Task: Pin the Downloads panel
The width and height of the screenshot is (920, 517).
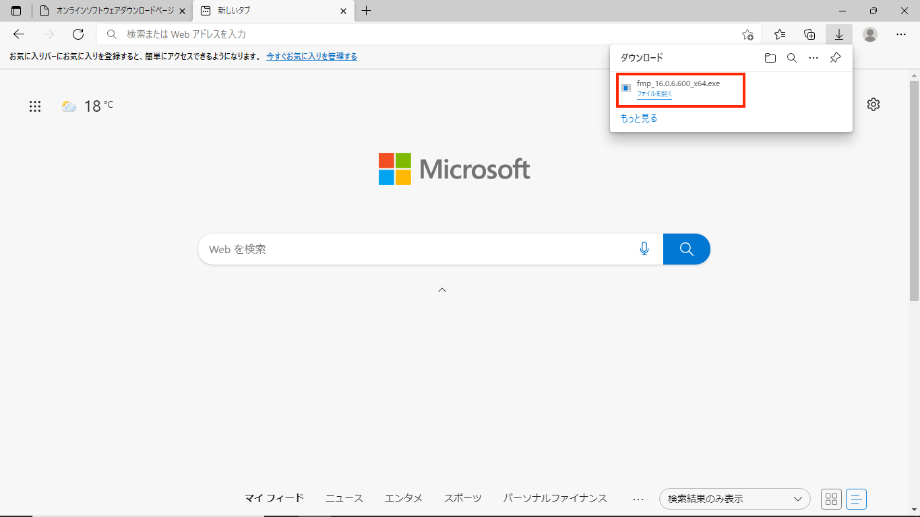Action: point(835,58)
